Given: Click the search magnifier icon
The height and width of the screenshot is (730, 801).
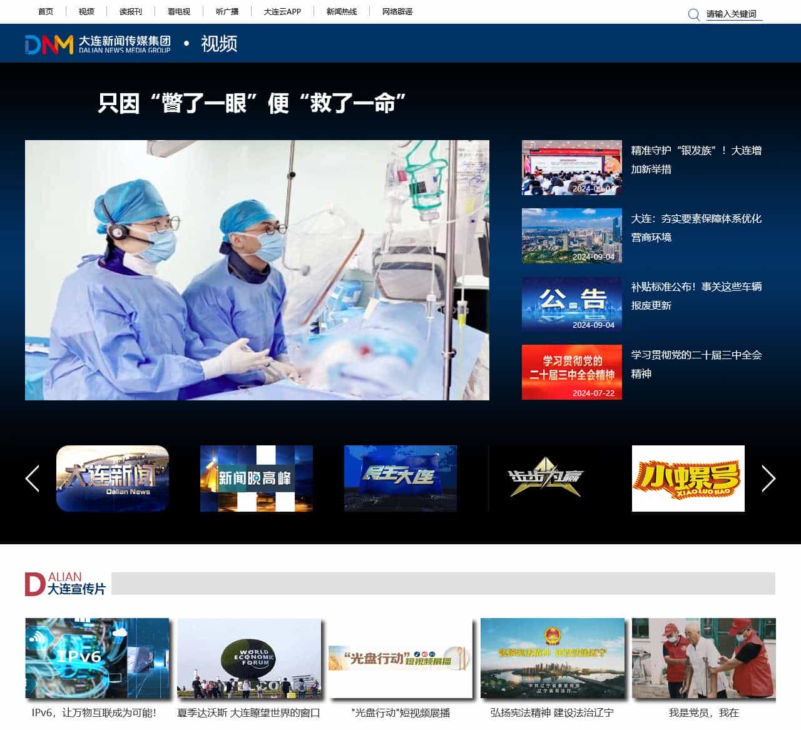Looking at the screenshot, I should (692, 14).
